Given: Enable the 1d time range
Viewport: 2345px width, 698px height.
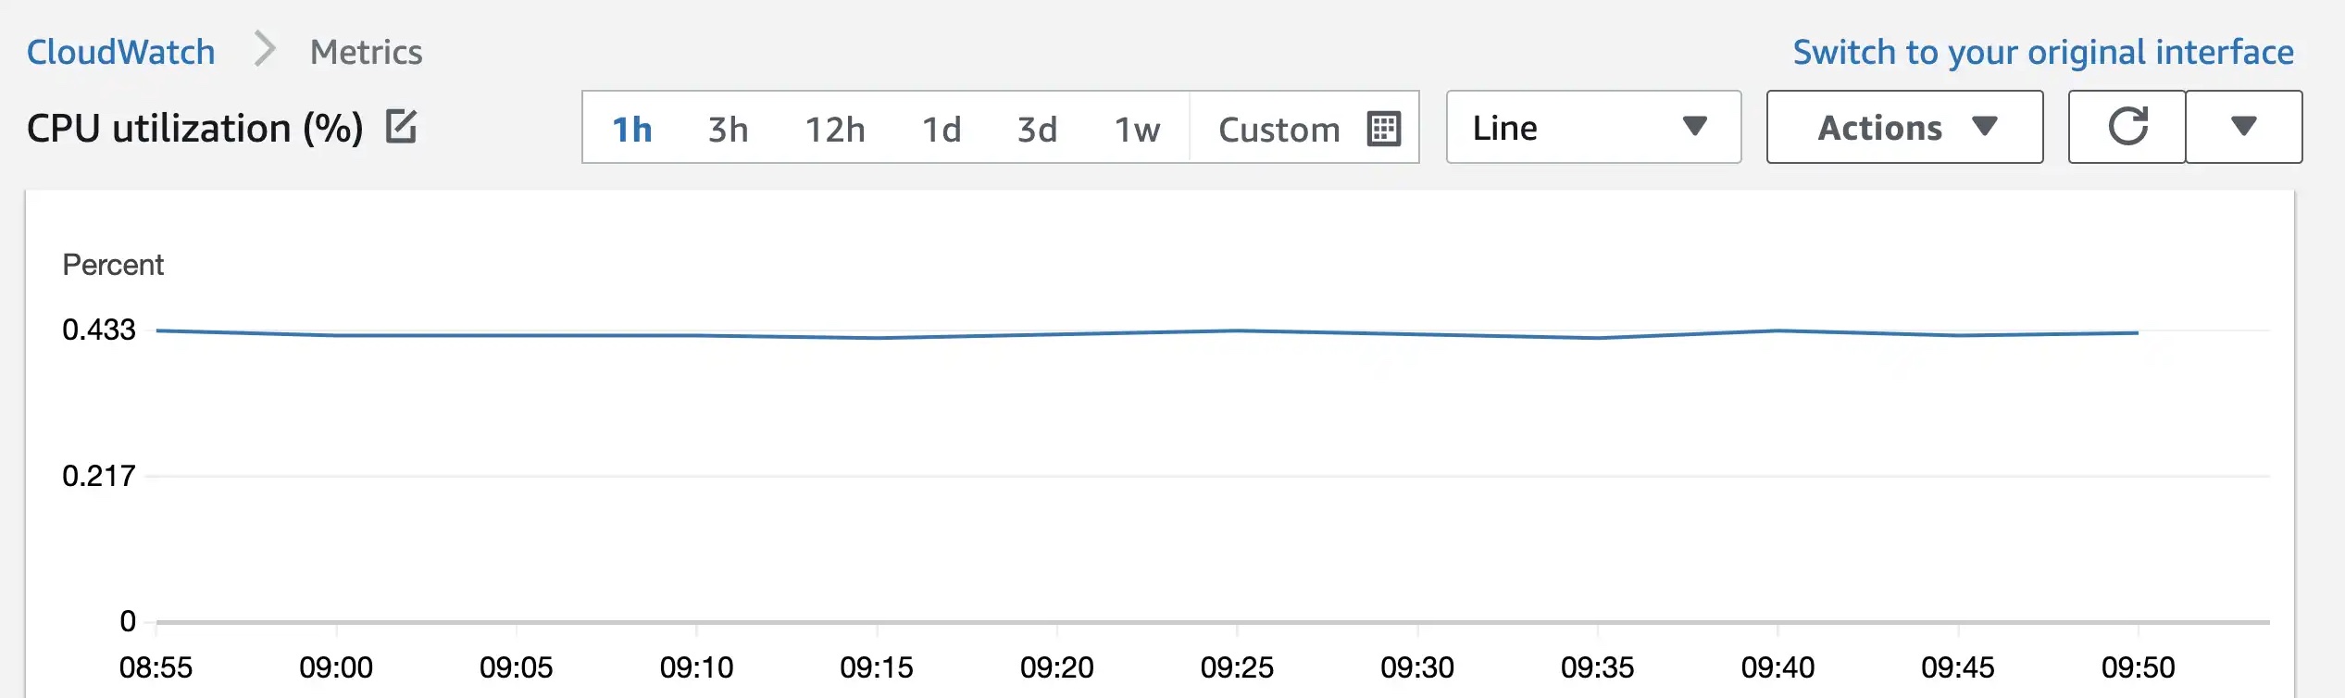Looking at the screenshot, I should (942, 129).
